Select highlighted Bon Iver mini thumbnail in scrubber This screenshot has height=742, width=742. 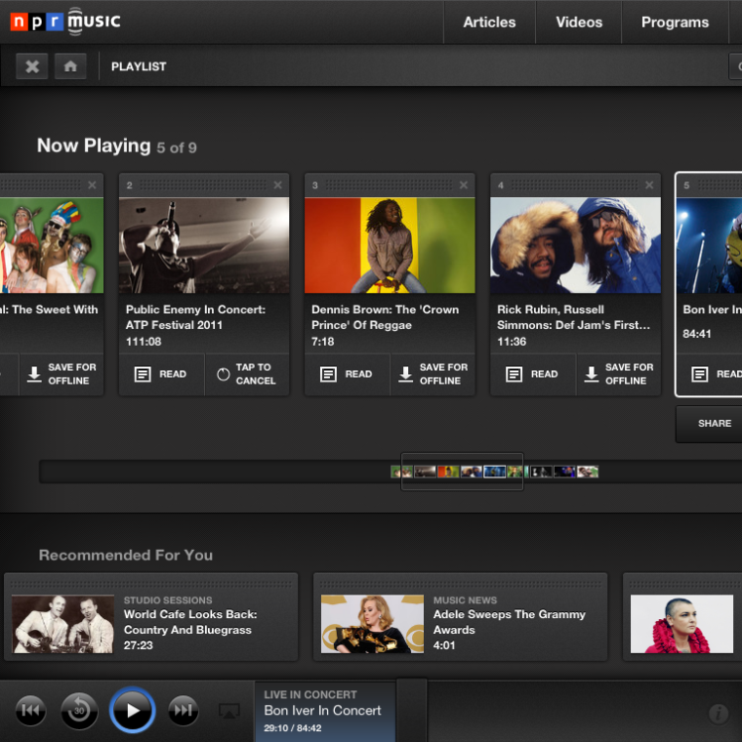click(494, 472)
